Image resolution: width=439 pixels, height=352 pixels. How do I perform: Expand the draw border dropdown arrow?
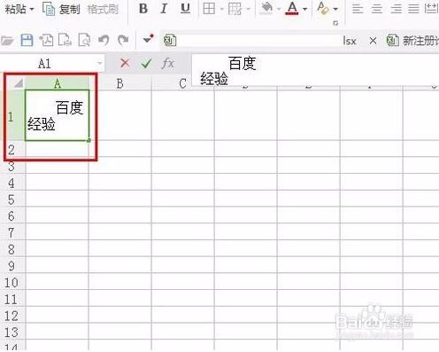(248, 9)
